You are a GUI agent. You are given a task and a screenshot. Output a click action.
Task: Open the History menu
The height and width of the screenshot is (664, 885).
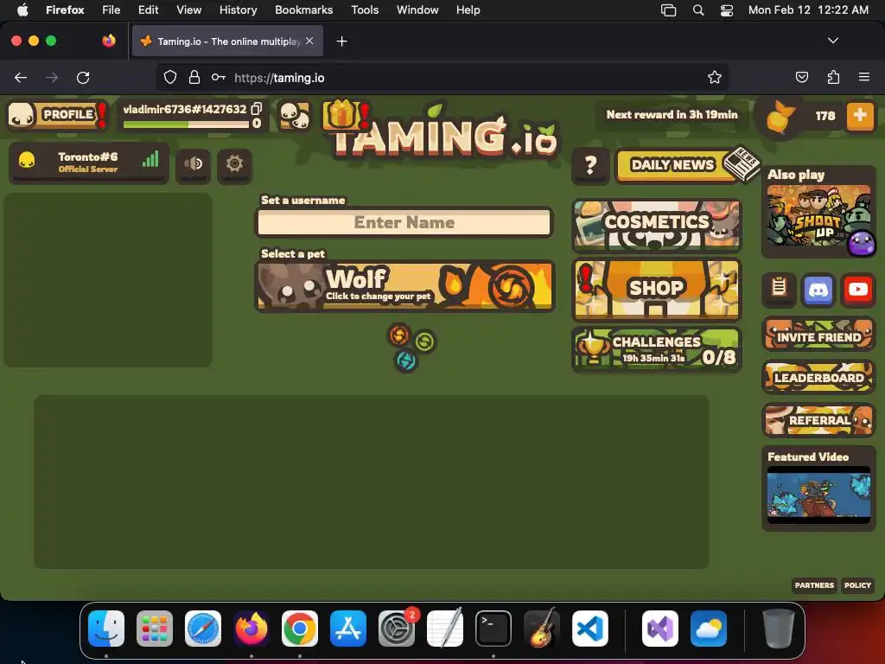click(x=238, y=10)
